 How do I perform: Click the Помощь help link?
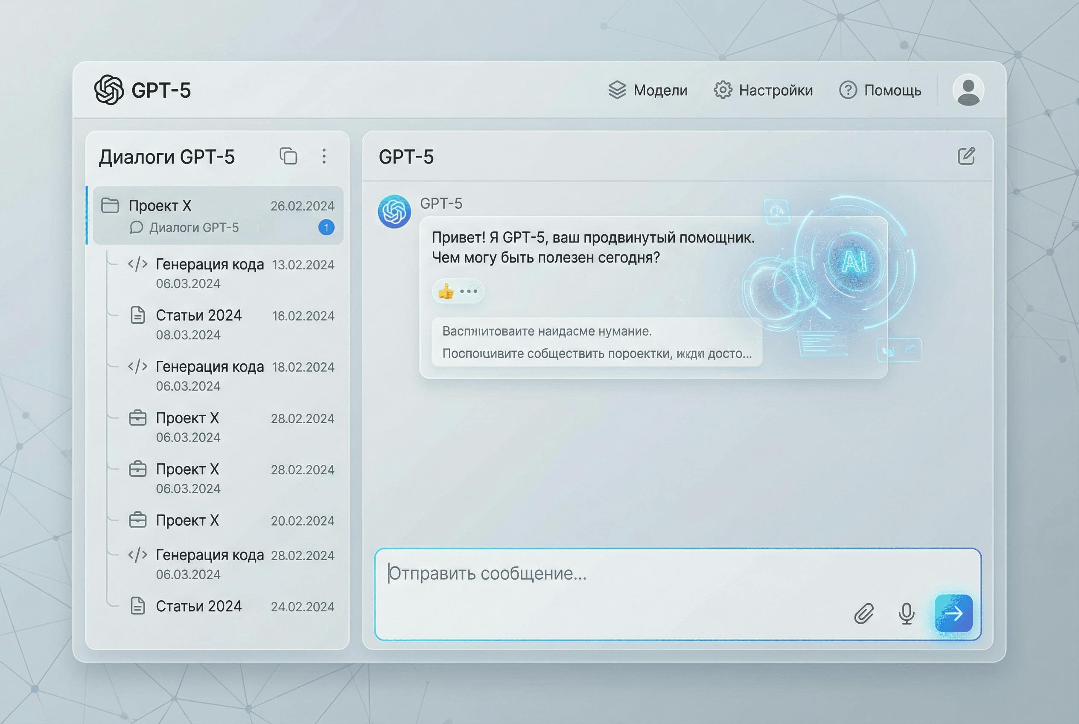pos(880,90)
